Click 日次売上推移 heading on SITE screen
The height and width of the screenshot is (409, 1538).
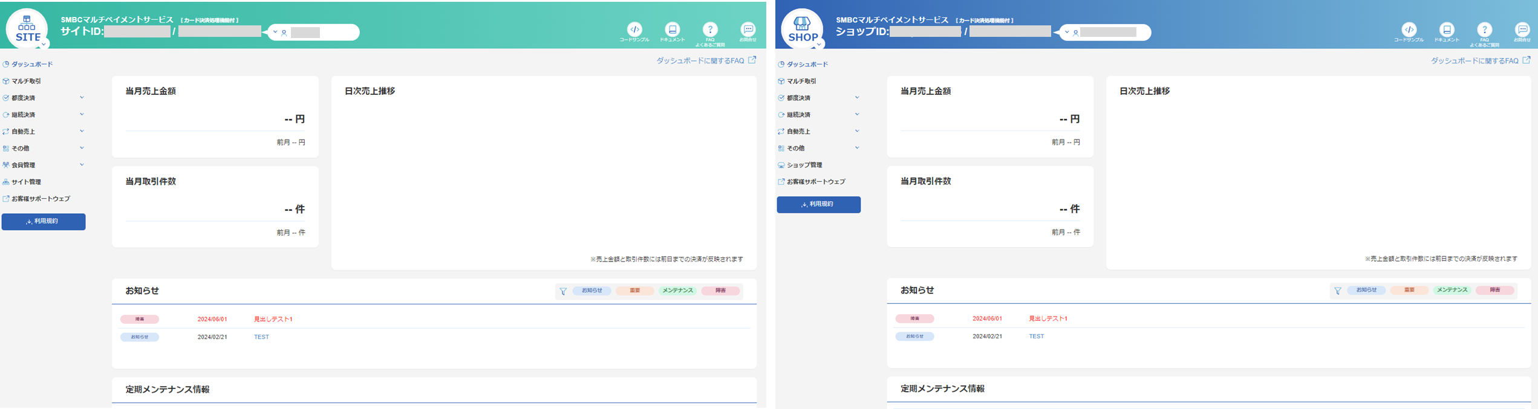pos(370,91)
